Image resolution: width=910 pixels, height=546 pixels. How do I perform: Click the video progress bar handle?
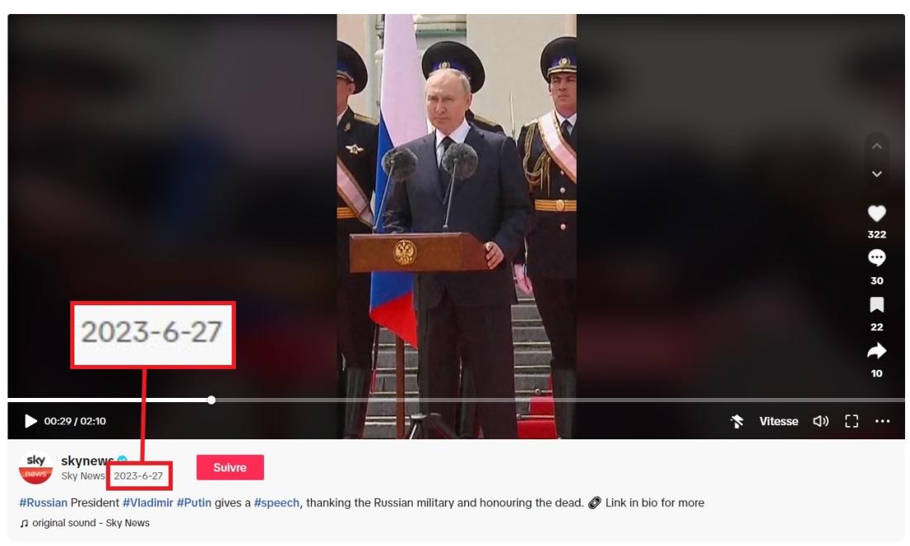(x=211, y=400)
